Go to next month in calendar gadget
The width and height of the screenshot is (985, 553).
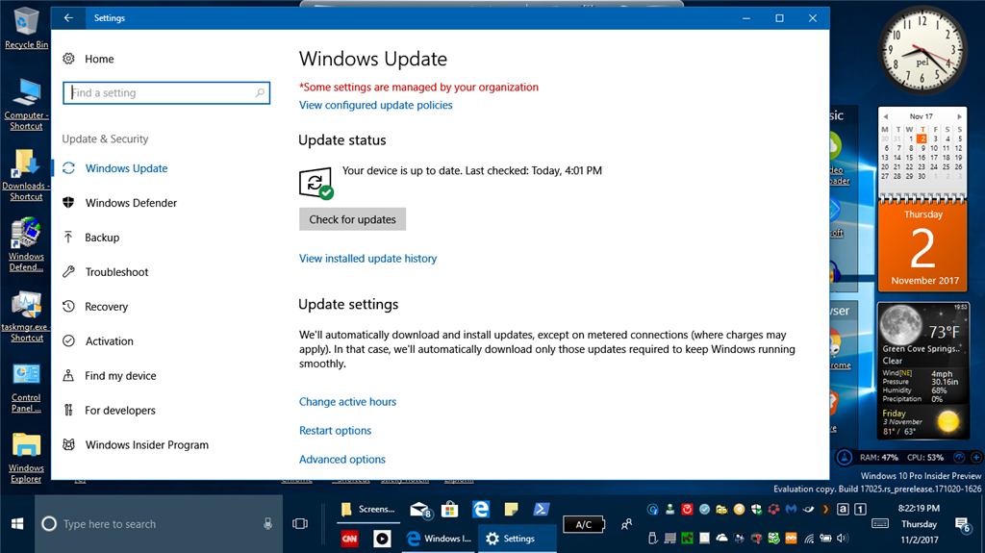click(959, 117)
